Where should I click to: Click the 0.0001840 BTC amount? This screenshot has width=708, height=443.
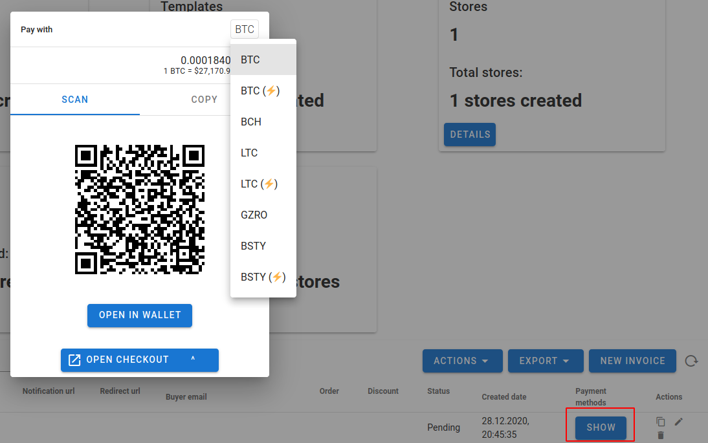[x=205, y=60]
